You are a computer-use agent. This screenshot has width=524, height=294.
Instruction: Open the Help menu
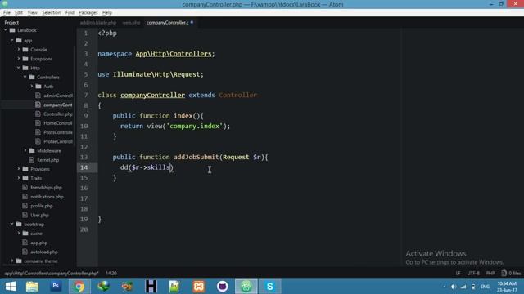(107, 13)
